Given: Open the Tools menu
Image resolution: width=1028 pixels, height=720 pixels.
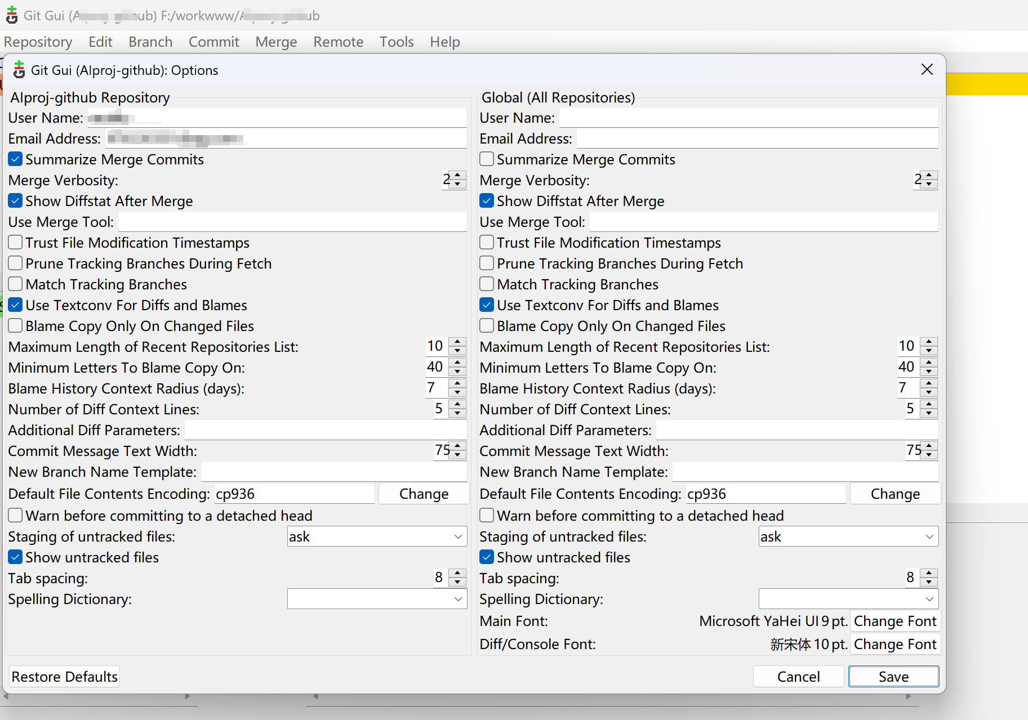Looking at the screenshot, I should point(397,42).
